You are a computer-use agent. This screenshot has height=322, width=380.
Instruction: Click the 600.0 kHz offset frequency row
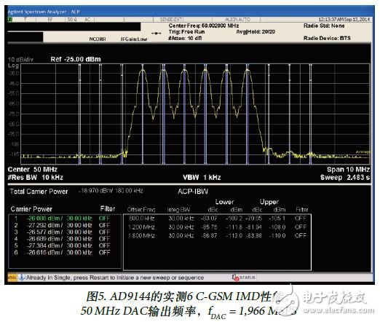tap(217, 219)
